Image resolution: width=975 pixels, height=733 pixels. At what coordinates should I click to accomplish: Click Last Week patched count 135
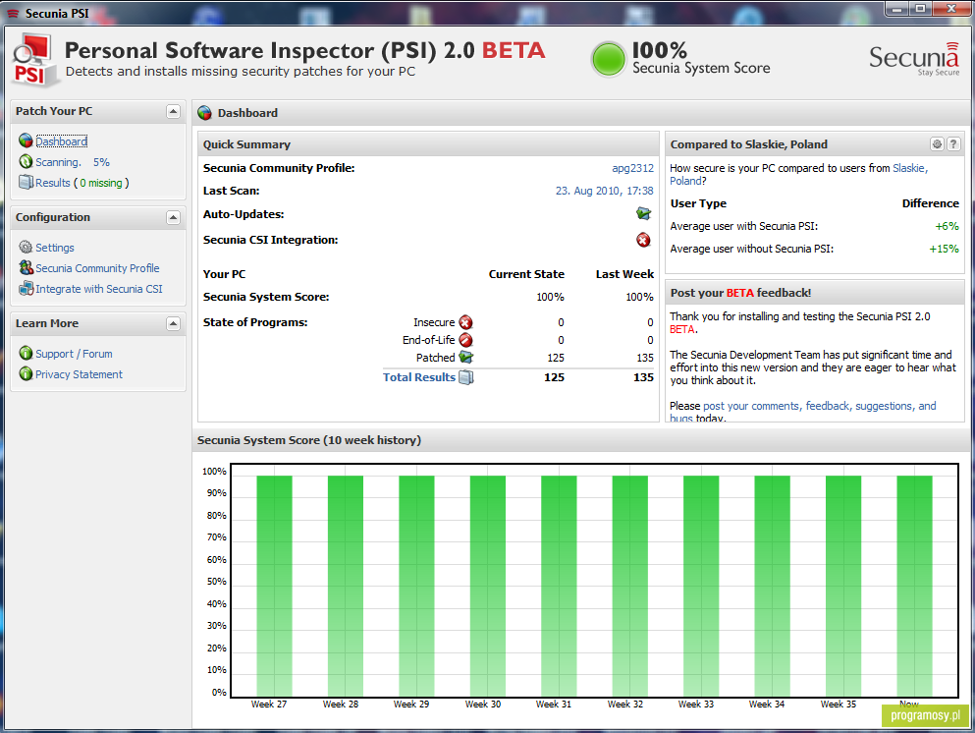pyautogui.click(x=645, y=358)
